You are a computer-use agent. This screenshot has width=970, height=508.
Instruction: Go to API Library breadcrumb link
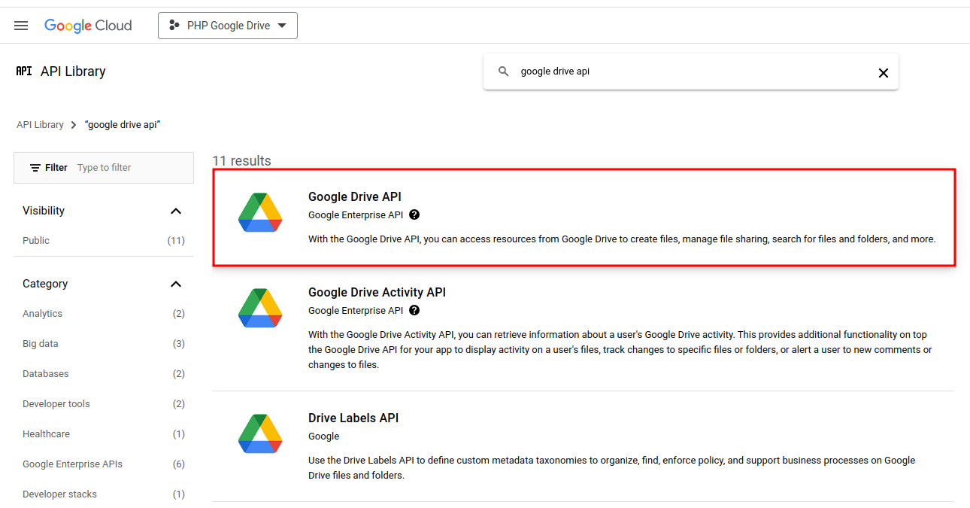40,125
